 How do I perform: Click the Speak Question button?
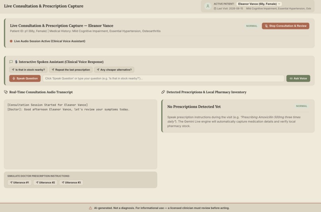click(x=25, y=78)
